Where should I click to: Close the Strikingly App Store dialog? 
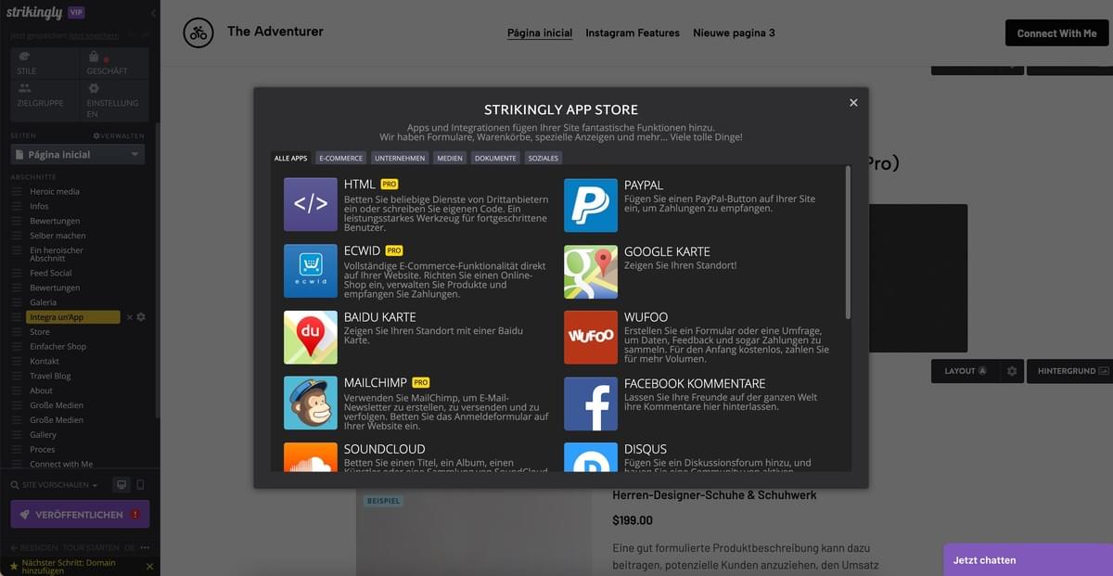[x=853, y=103]
